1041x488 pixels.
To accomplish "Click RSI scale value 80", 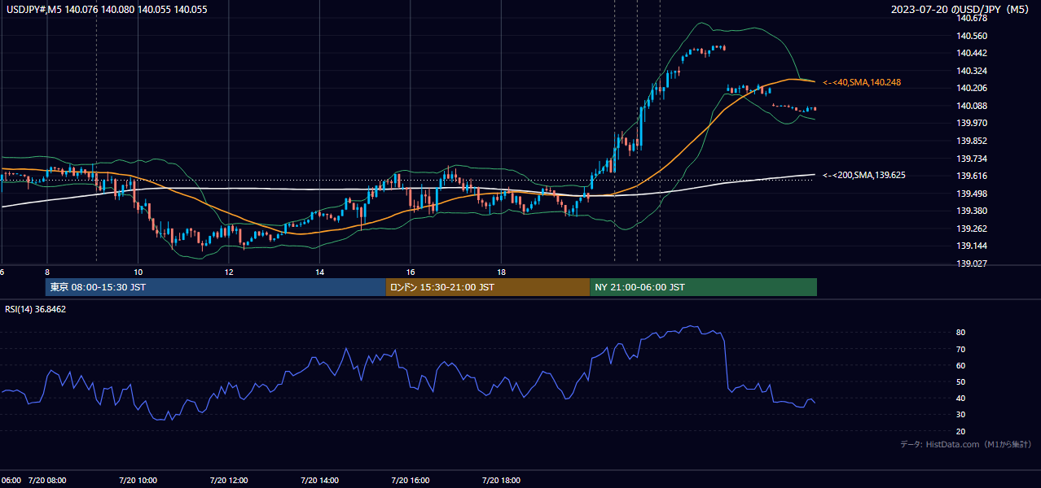I will [961, 333].
